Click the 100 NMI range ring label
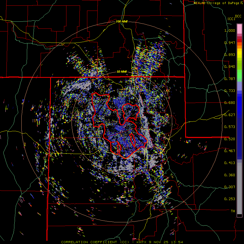This screenshot has height=244, width=244. (x=122, y=21)
